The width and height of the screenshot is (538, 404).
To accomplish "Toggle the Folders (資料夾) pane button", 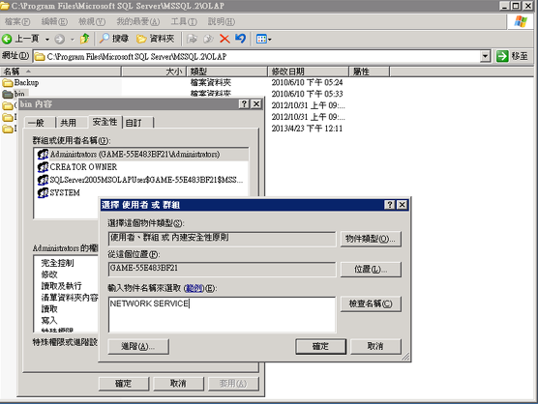I will click(x=156, y=39).
